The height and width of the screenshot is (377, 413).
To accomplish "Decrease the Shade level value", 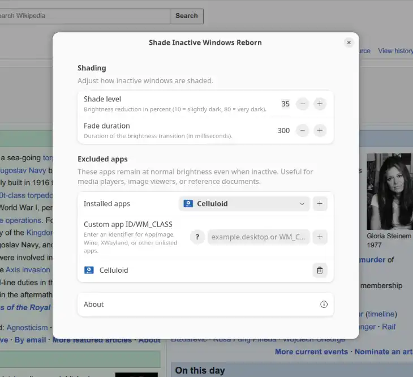I will 302,104.
